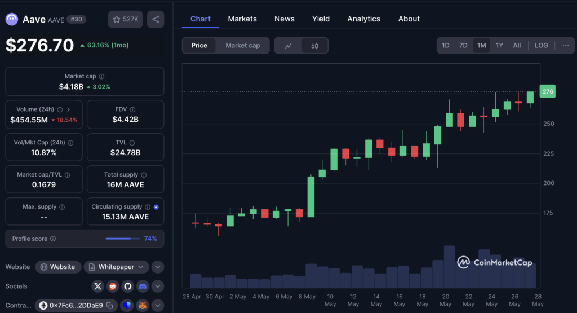Viewport: 577px width, 313px height.
Task: Open Volume (24h) details arrow
Action: [68, 109]
